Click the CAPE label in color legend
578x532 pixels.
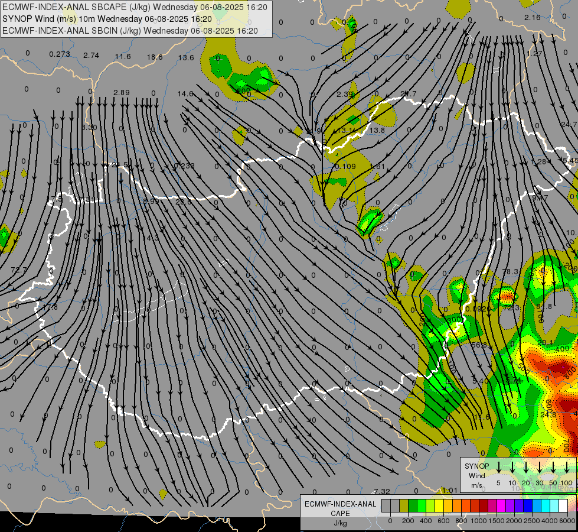coord(340,513)
